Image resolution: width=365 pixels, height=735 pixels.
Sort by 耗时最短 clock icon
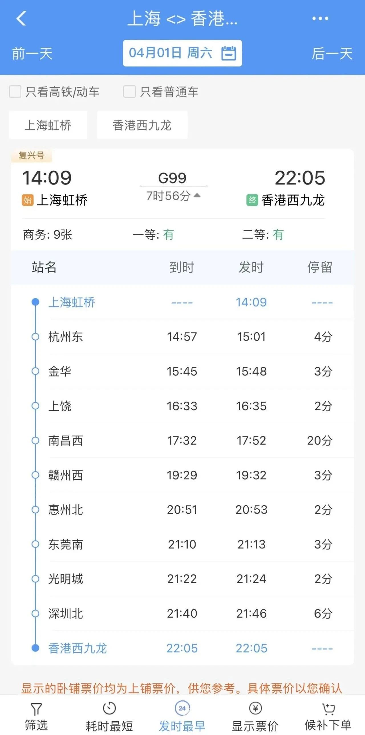pos(109,708)
